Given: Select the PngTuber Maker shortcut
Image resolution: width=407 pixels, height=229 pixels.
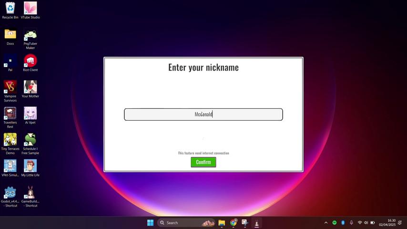Looking at the screenshot, I should tap(30, 35).
